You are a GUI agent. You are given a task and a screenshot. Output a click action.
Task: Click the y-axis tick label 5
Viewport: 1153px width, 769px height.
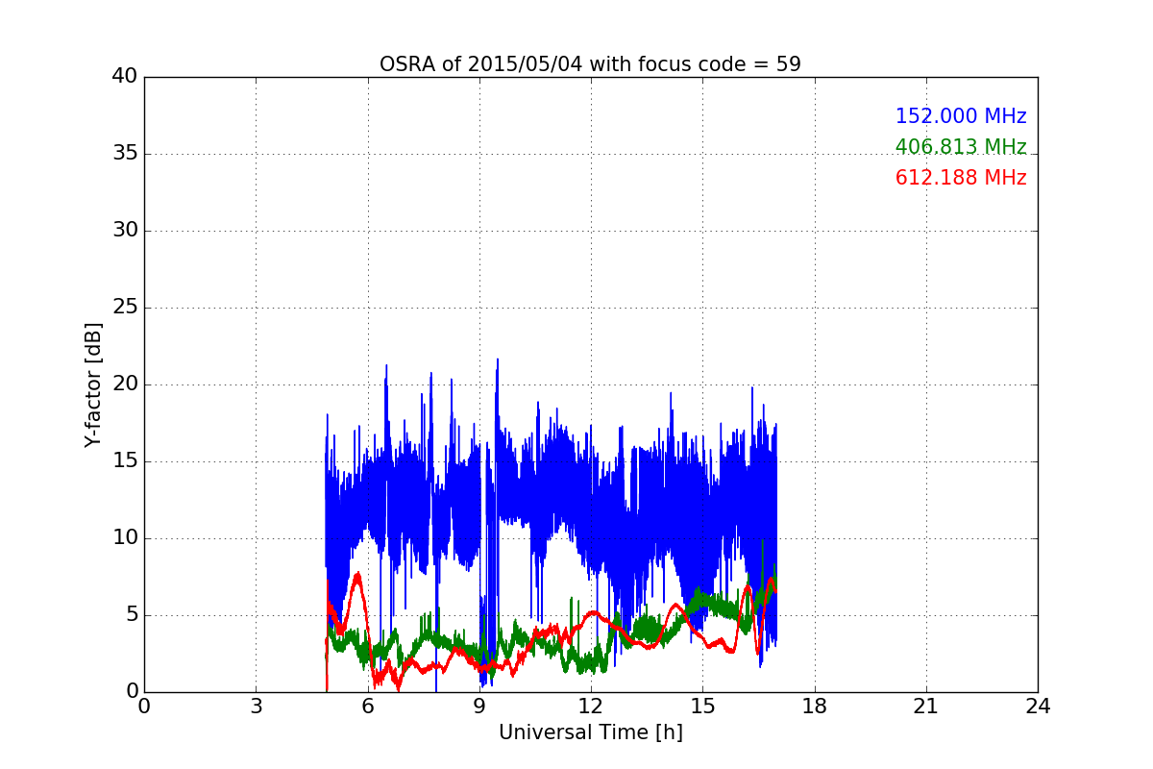tap(131, 615)
